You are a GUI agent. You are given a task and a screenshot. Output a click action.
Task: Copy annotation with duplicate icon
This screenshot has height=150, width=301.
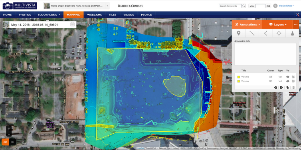click(287, 88)
